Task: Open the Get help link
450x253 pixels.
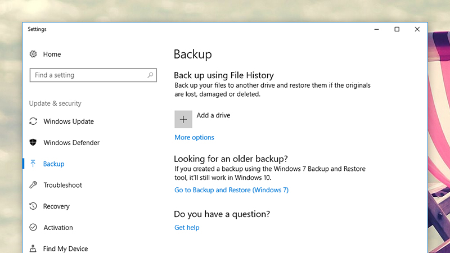Action: click(187, 228)
